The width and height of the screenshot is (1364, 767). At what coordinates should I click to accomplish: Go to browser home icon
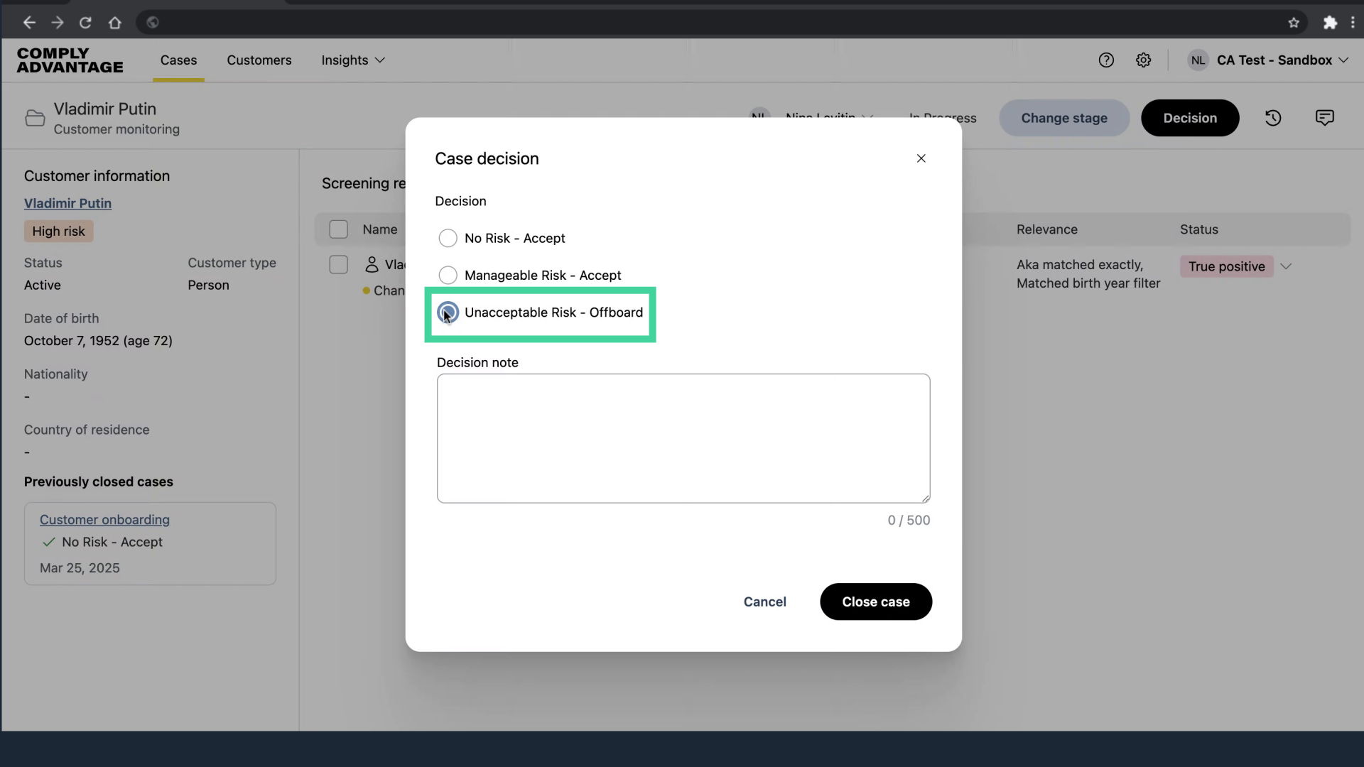pyautogui.click(x=114, y=23)
